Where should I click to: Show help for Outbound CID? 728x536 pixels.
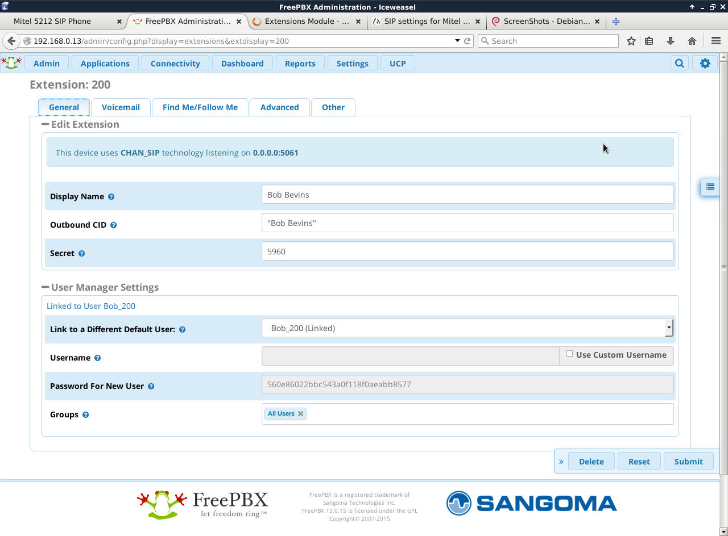(x=113, y=225)
